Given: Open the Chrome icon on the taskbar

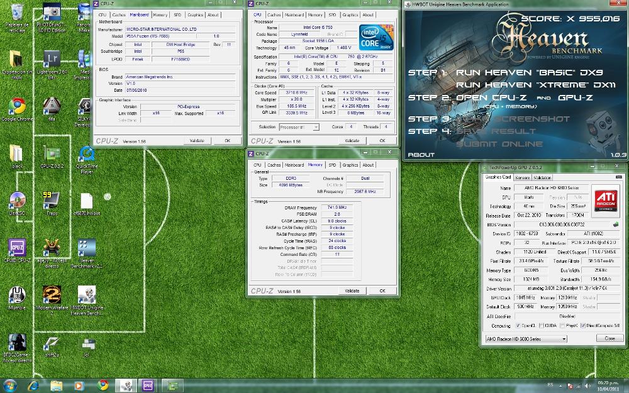Looking at the screenshot, I should [x=103, y=386].
